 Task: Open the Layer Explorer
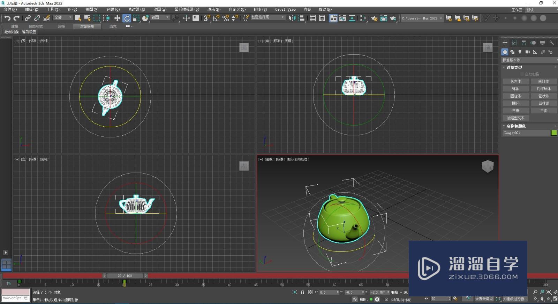322,18
